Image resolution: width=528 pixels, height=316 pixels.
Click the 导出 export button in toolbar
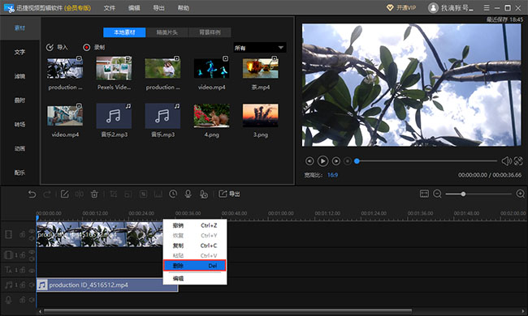point(229,194)
